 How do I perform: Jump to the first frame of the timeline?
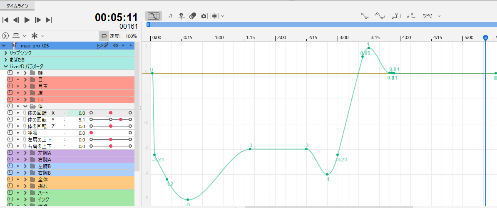pyautogui.click(x=6, y=20)
